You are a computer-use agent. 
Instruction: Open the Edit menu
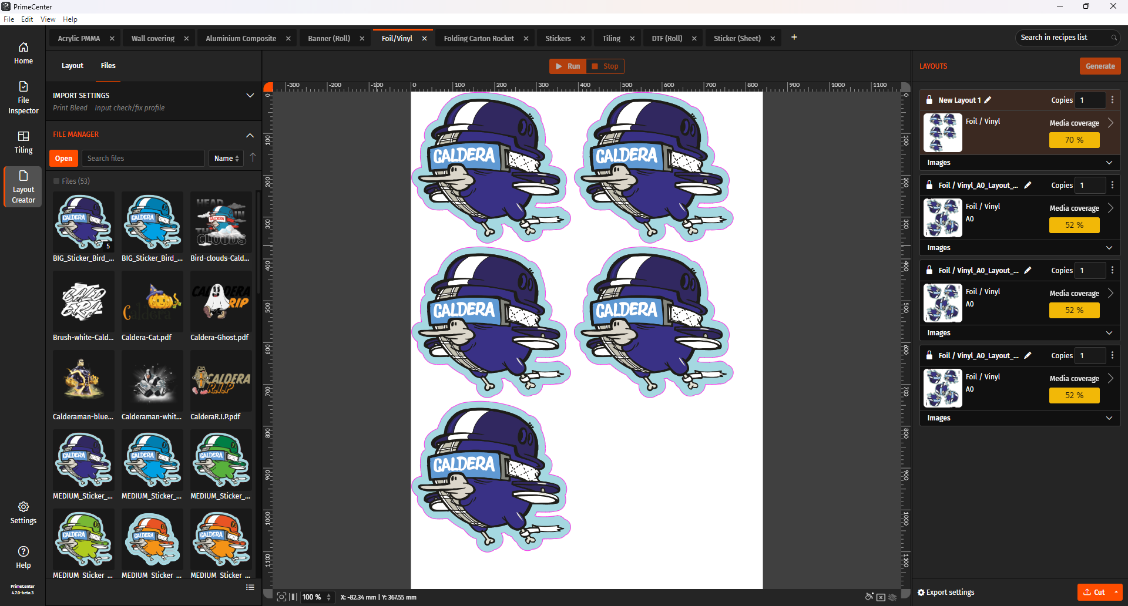tap(27, 19)
